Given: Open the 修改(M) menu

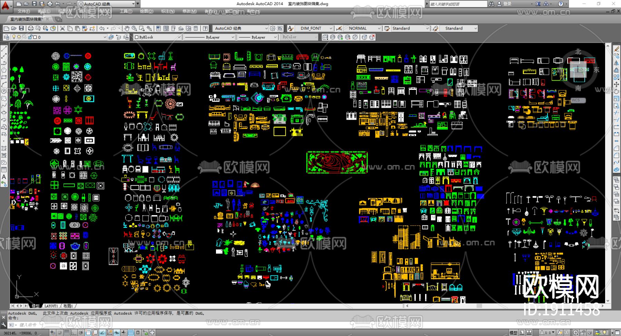Looking at the screenshot, I should pyautogui.click(x=189, y=11).
